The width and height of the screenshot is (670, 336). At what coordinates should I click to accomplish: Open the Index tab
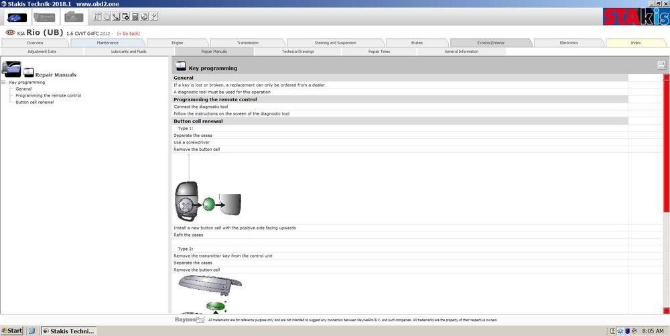coord(636,43)
